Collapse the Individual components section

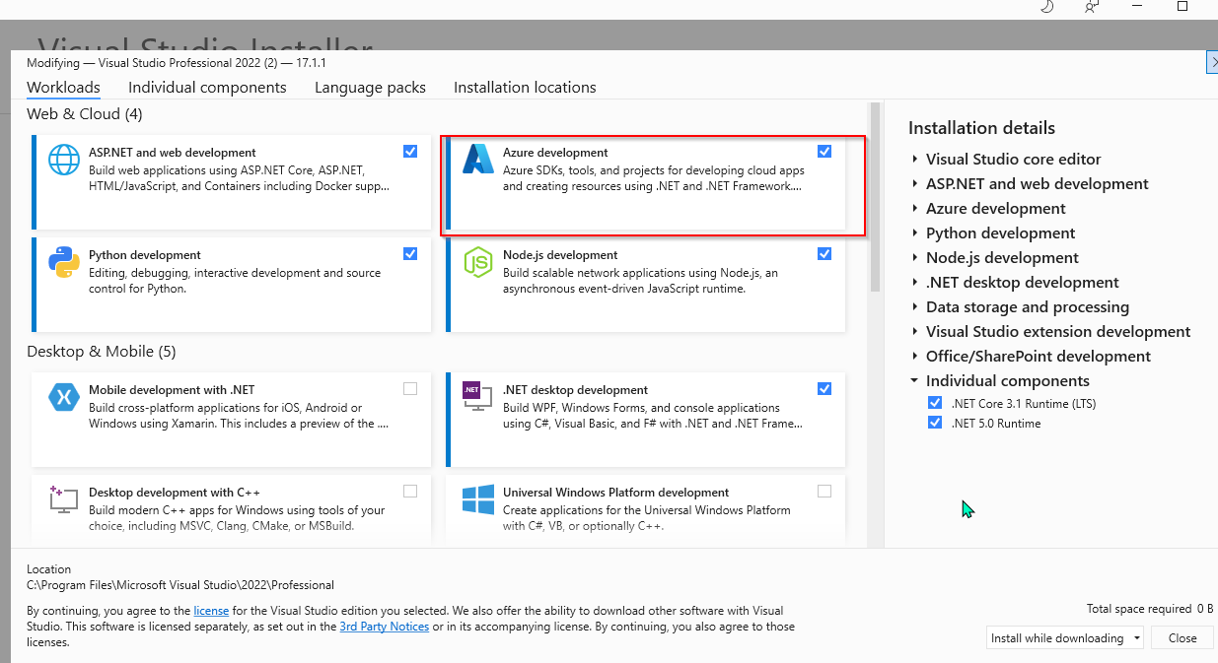pyautogui.click(x=915, y=381)
